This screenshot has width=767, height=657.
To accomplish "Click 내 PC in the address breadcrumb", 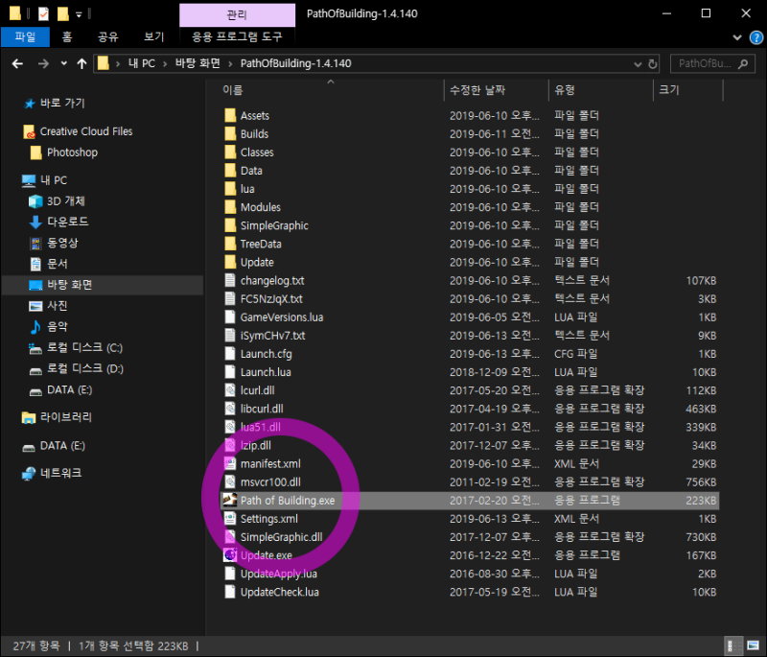I will click(142, 63).
